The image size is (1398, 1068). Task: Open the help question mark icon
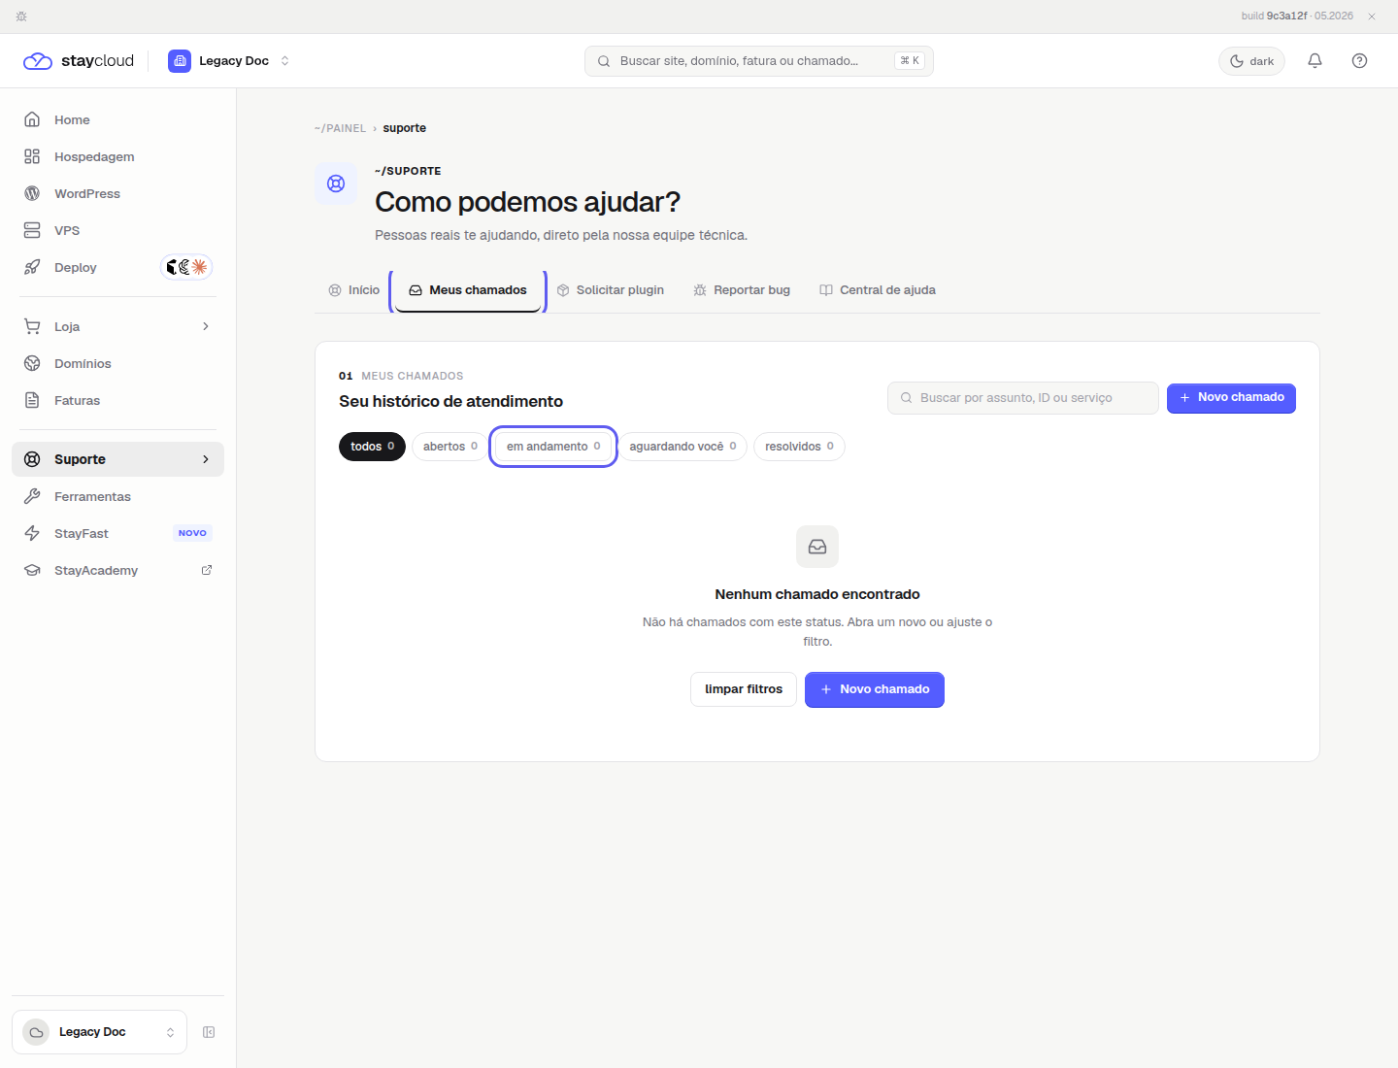click(x=1359, y=61)
